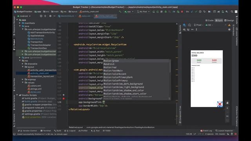Click the Profile app gauge icon
Image resolution: width=251 pixels, height=141 pixels.
(174, 12)
